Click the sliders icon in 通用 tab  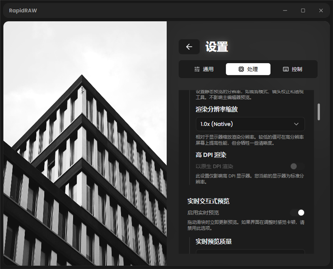(x=197, y=69)
